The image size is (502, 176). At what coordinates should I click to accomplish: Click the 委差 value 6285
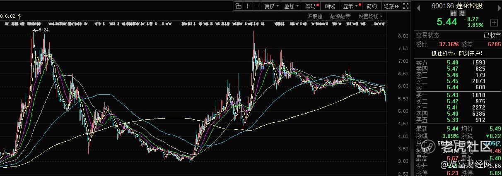(x=494, y=44)
